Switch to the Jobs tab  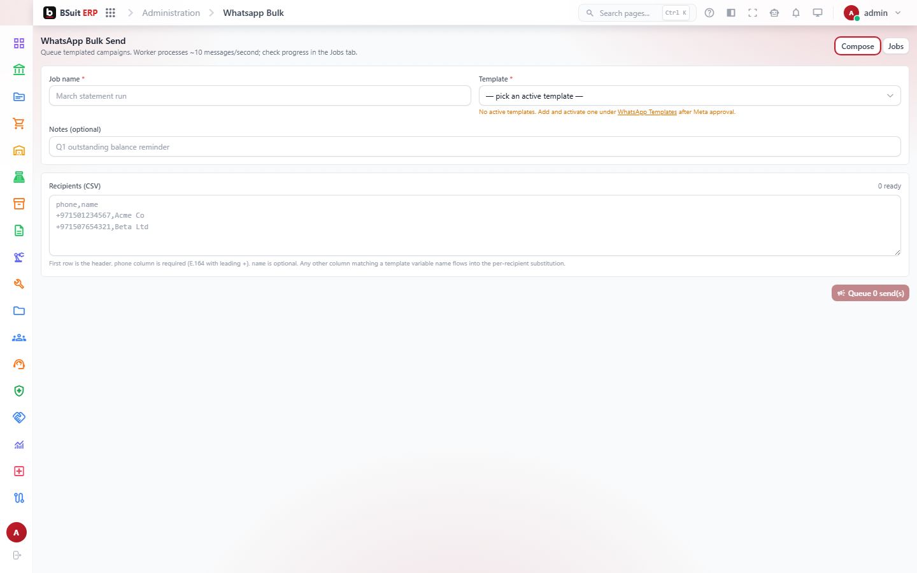click(x=896, y=46)
